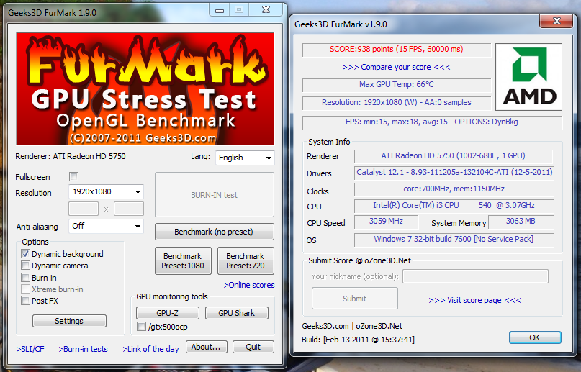Click the AMD logo image
Viewport: 581px width, 372px height.
tap(528, 77)
